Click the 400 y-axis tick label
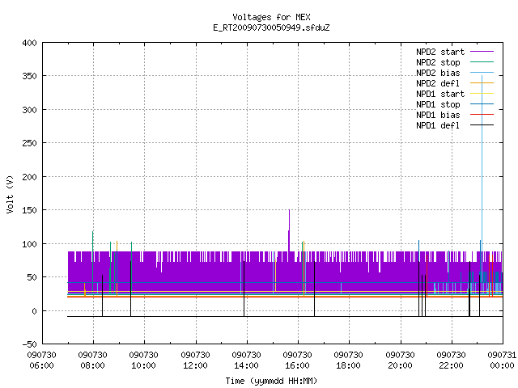Image resolution: width=518 pixels, height=388 pixels. click(29, 43)
